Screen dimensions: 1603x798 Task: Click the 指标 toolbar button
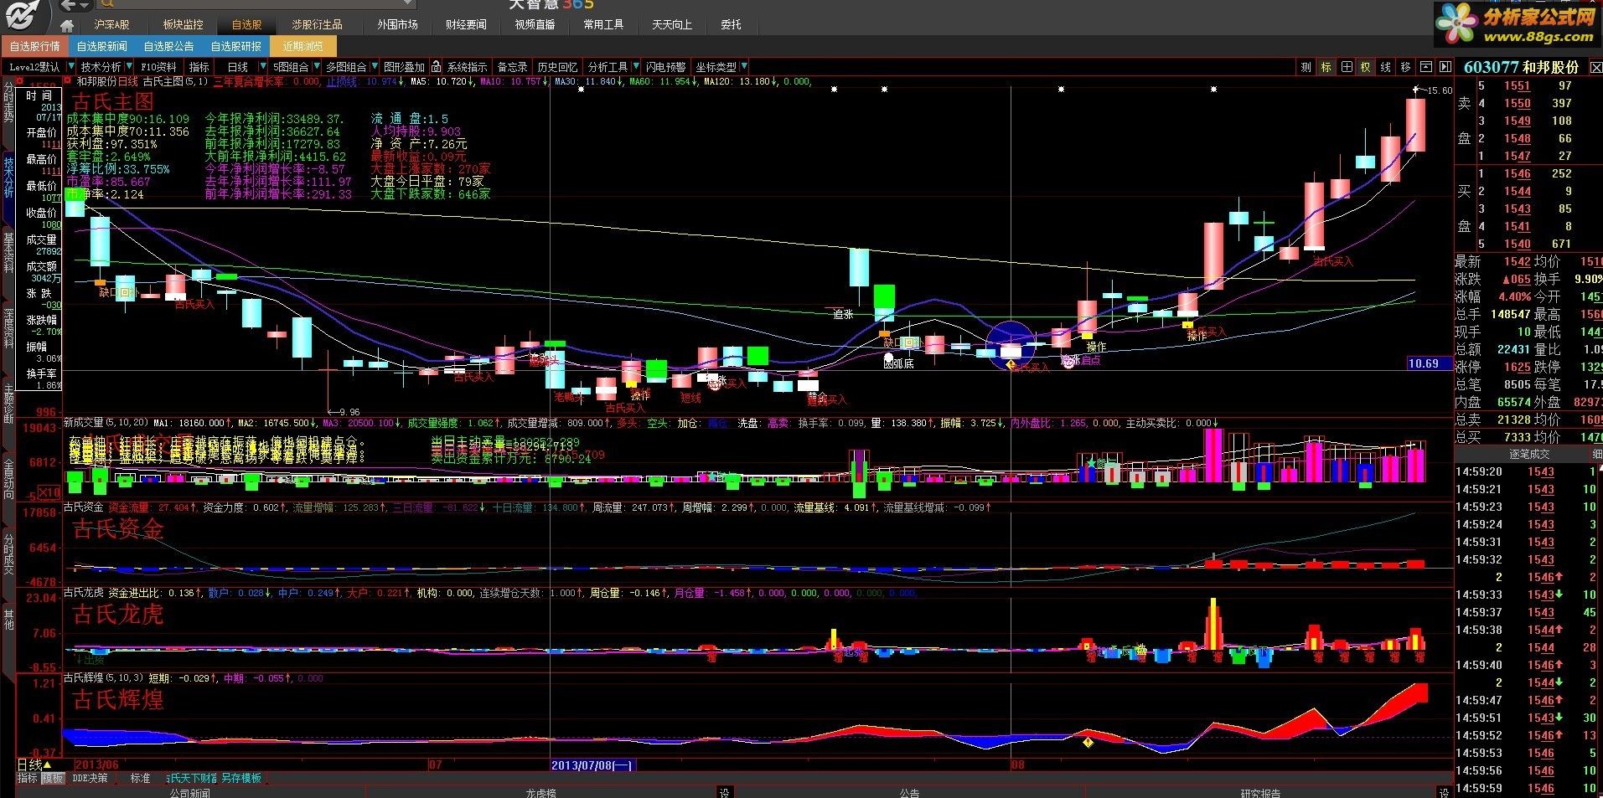click(199, 67)
